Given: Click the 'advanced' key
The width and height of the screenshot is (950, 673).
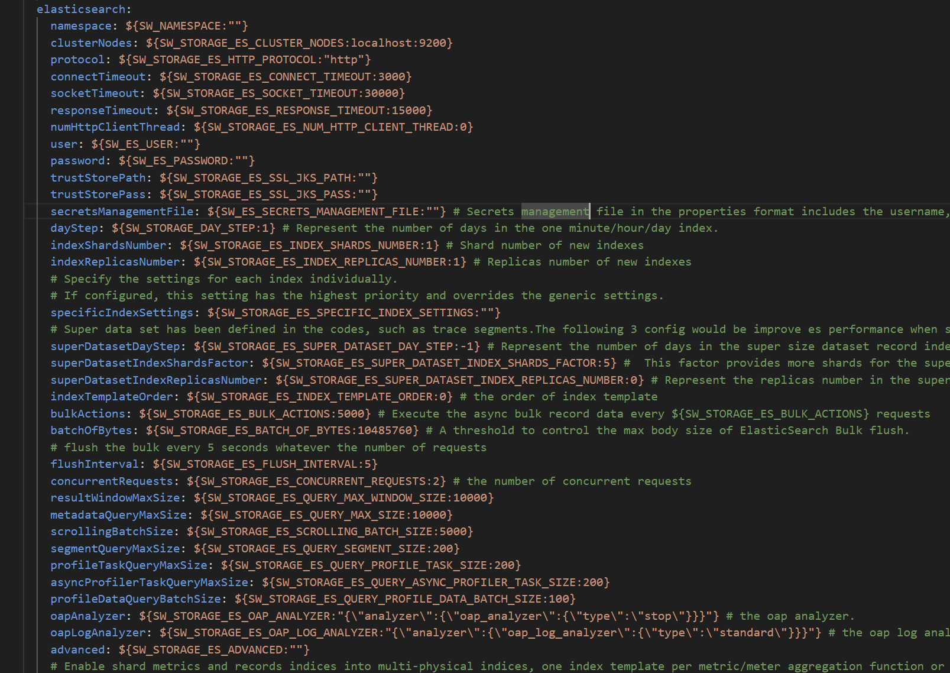Looking at the screenshot, I should point(77,650).
